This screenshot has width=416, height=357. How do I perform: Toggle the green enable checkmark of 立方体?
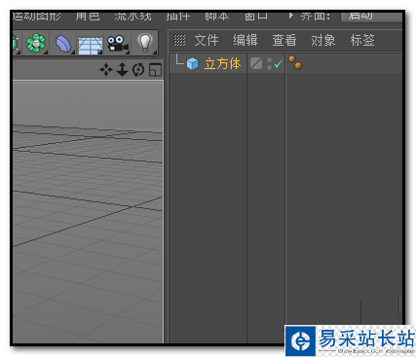[279, 63]
